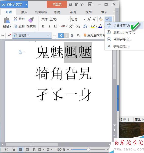This screenshot has width=144, height=153.
Task: Click the vertical scrollbar down arrow
Action: pos(115,125)
